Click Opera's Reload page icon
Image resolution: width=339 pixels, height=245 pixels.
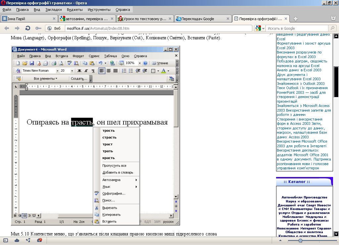click(28, 28)
